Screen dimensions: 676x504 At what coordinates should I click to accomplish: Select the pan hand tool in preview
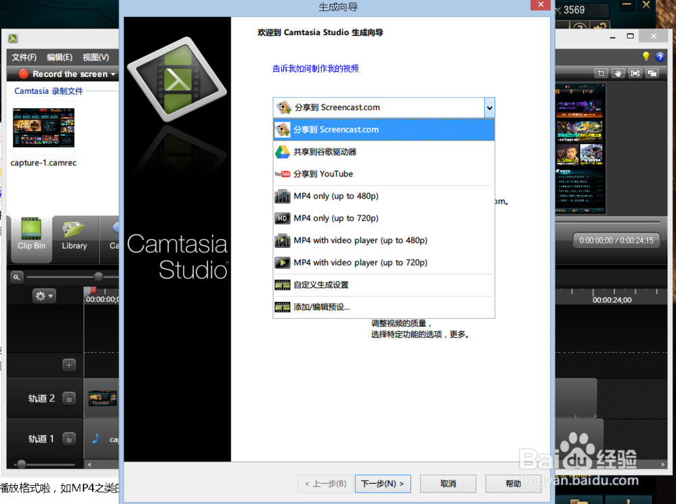(618, 74)
